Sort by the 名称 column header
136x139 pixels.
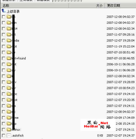pyautogui.click(x=35, y=6)
